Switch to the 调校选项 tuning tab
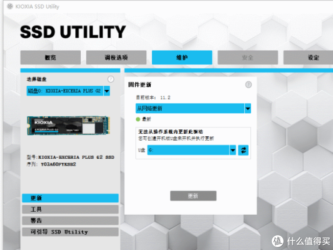The width and height of the screenshot is (333, 250). [116, 57]
